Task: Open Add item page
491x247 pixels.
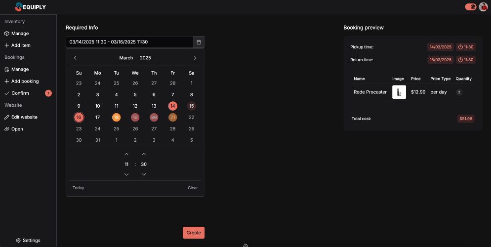Action: coord(18,45)
